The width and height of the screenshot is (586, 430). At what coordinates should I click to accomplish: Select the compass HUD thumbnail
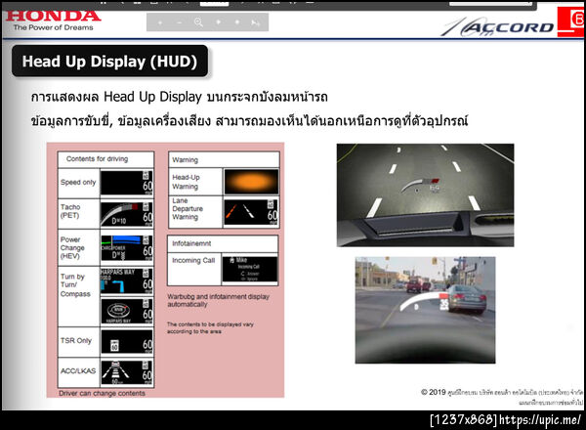pyautogui.click(x=127, y=311)
